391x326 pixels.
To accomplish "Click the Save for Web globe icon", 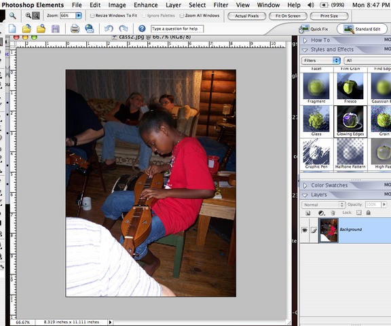I will (90, 29).
